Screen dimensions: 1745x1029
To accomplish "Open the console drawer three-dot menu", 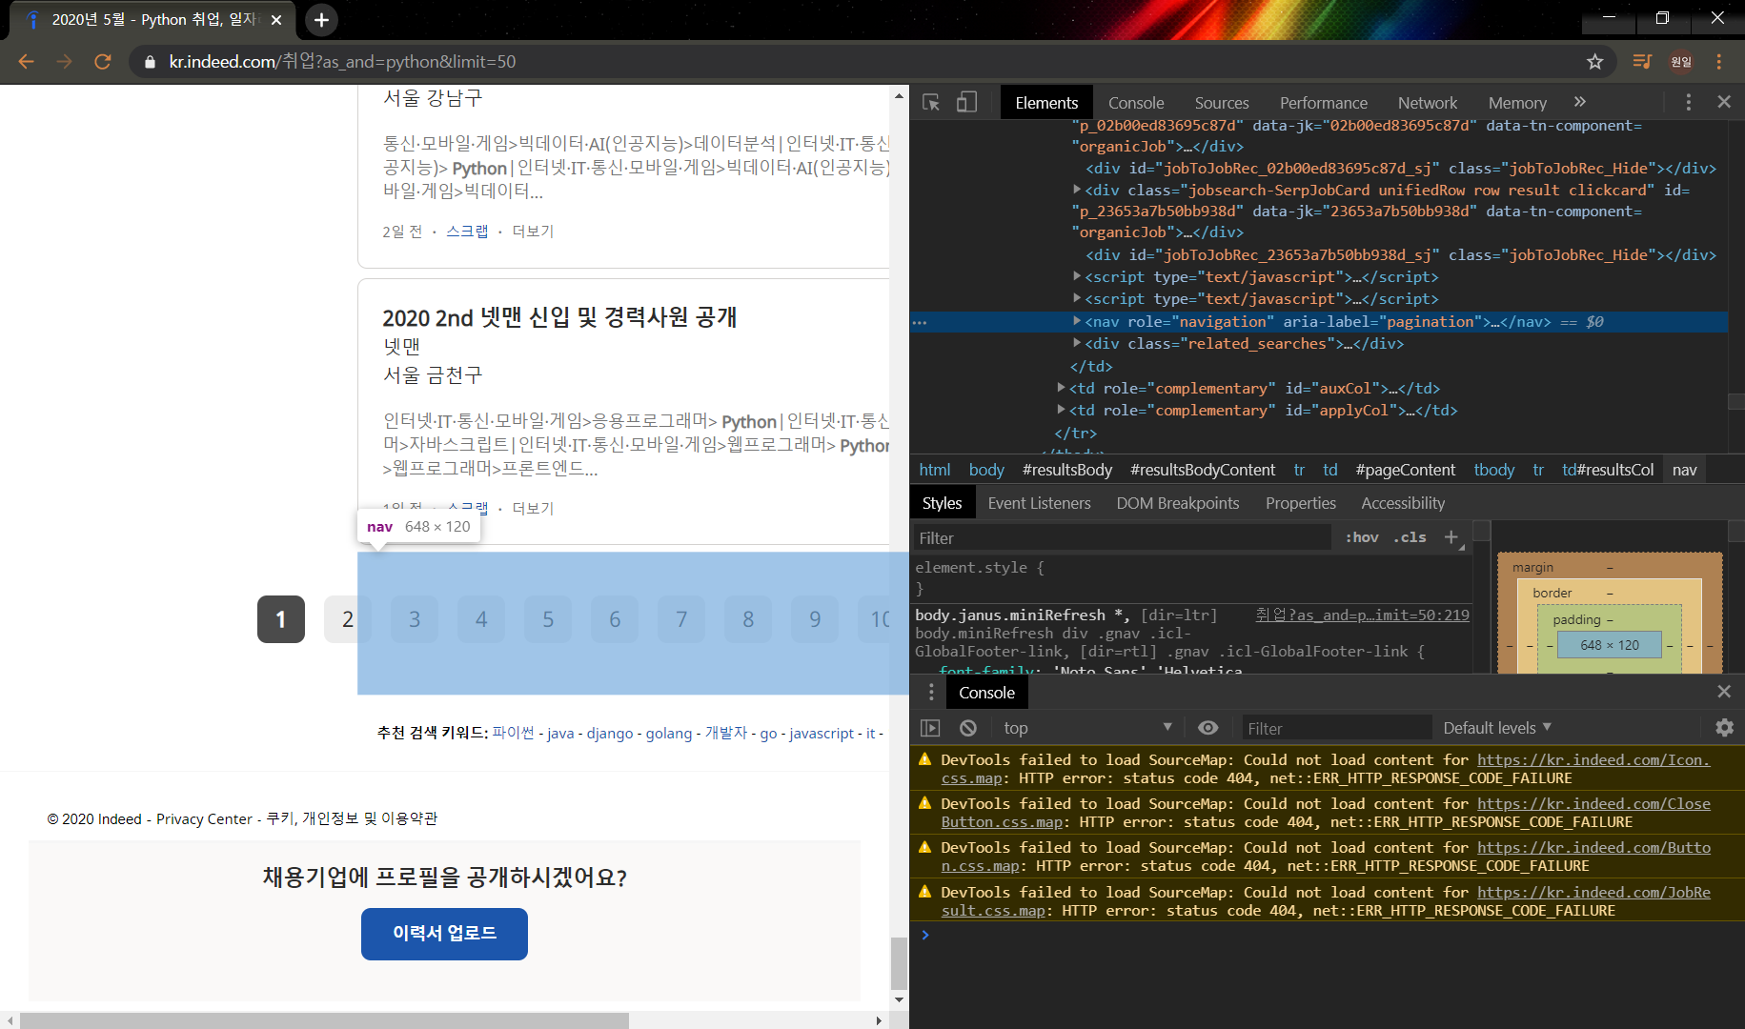I will click(931, 693).
